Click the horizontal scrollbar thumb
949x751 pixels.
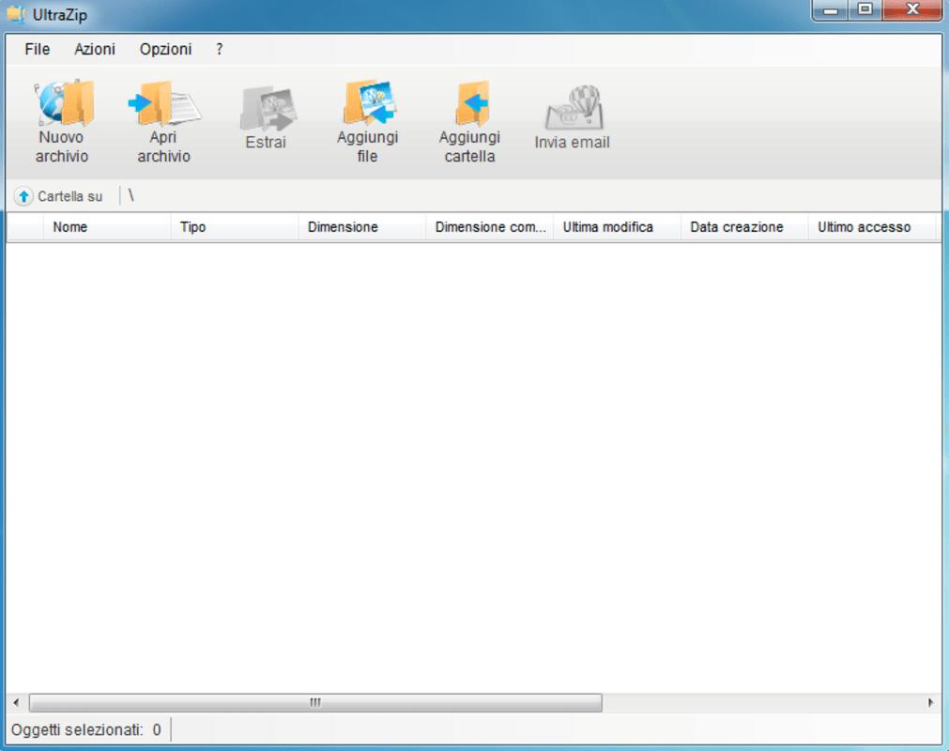(x=315, y=703)
